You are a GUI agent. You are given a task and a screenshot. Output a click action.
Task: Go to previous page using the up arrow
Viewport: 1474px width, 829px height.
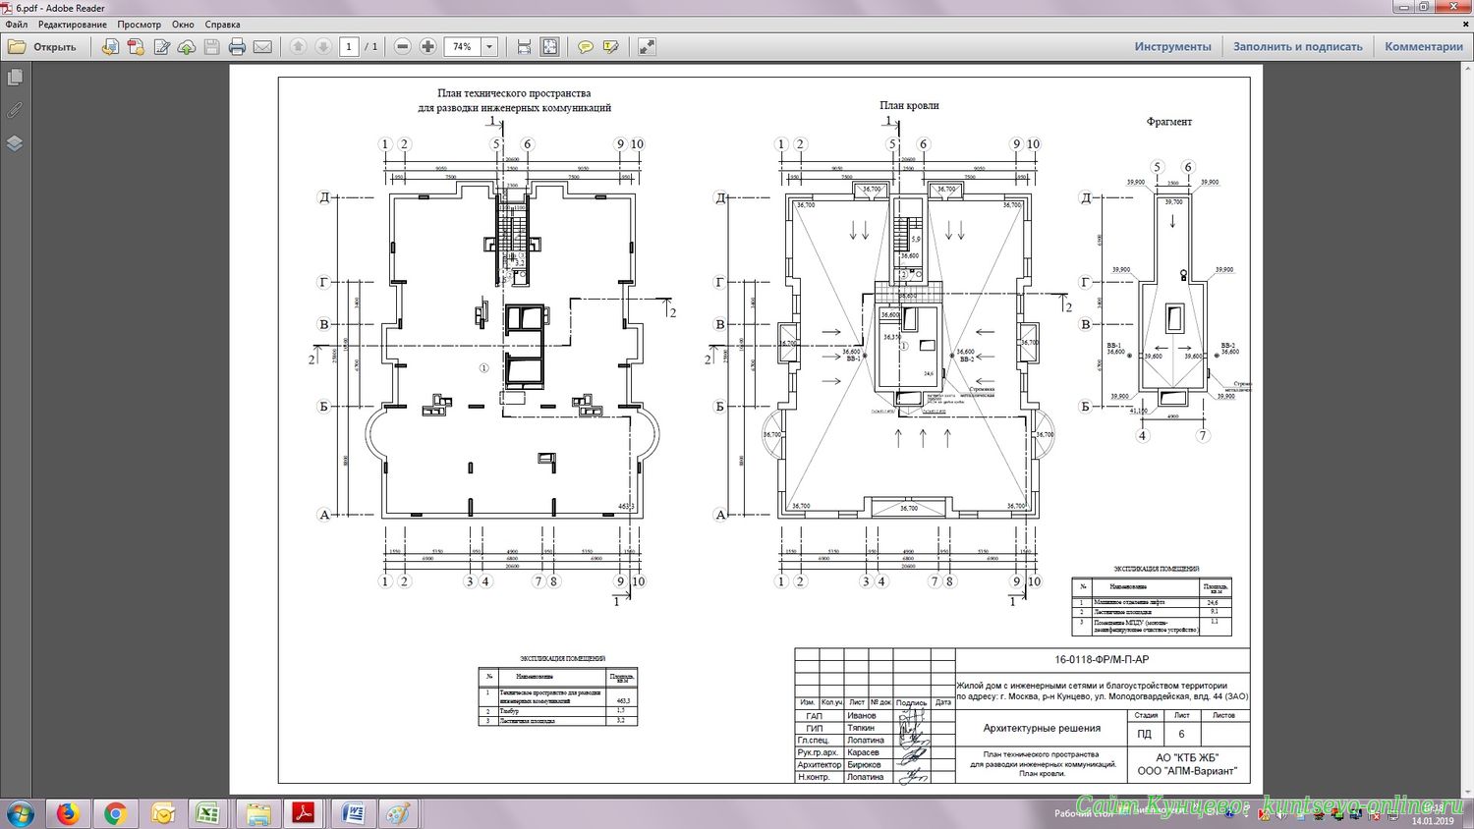click(298, 46)
